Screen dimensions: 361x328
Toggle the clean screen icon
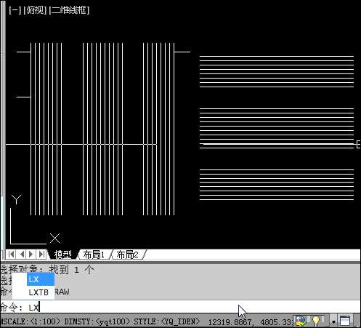point(345,321)
